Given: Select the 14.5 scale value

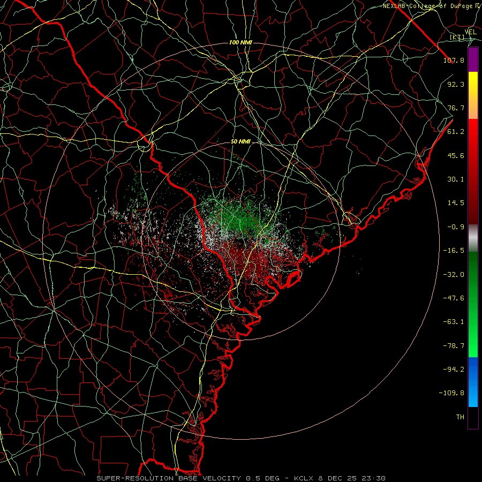Looking at the screenshot, I should (x=456, y=203).
